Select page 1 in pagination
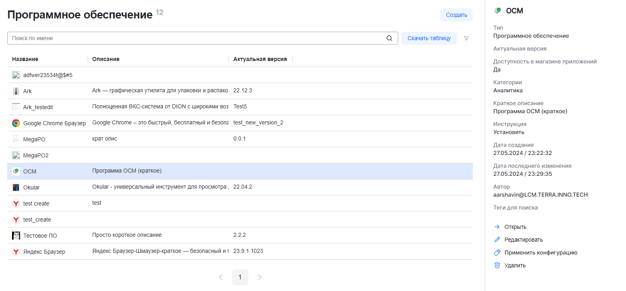This screenshot has width=626, height=291. pyautogui.click(x=240, y=277)
